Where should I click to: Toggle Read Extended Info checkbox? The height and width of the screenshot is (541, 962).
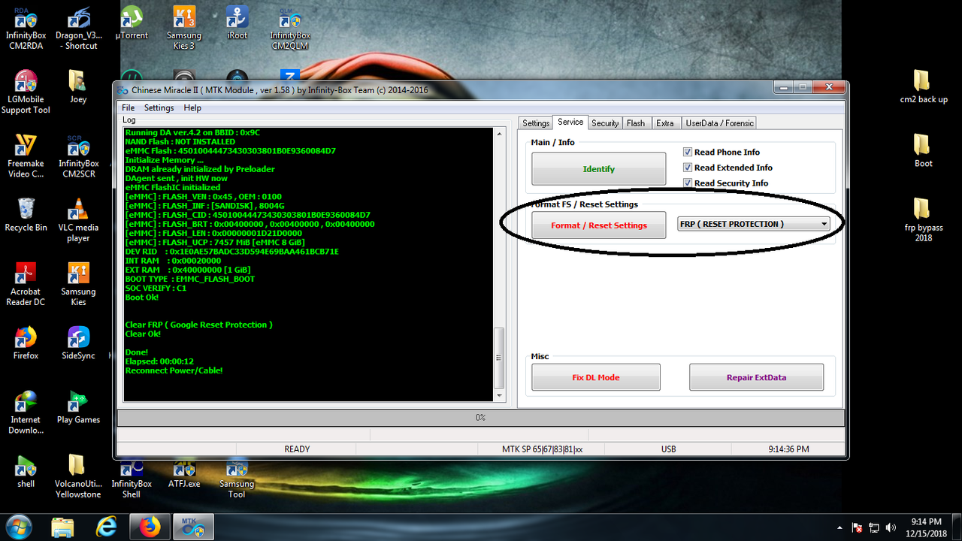[x=688, y=168]
